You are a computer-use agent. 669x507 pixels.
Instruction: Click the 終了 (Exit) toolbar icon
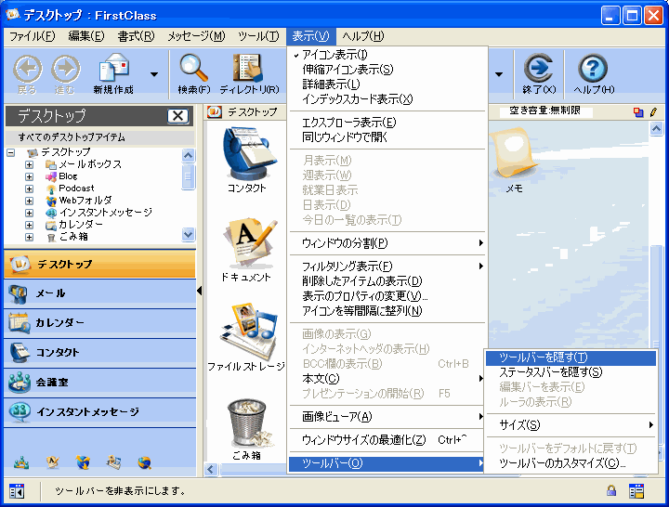pyautogui.click(x=538, y=71)
